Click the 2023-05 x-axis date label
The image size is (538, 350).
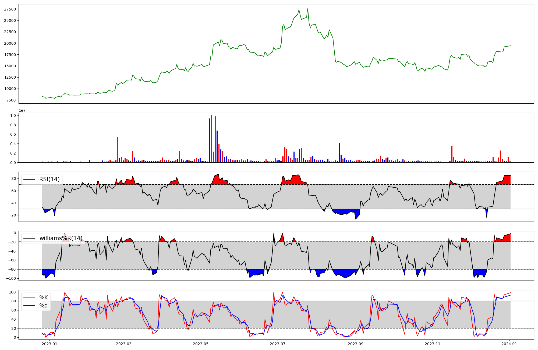tap(201, 344)
